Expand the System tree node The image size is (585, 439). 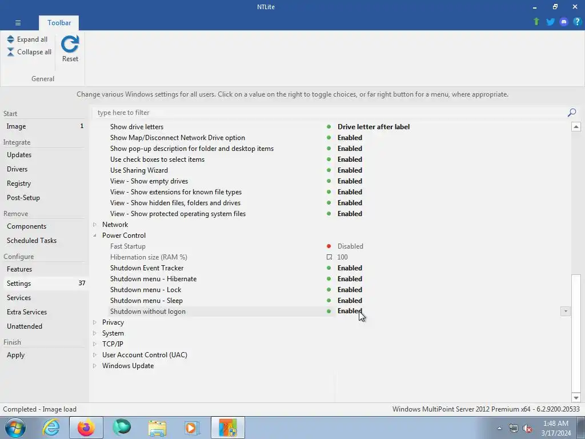95,333
